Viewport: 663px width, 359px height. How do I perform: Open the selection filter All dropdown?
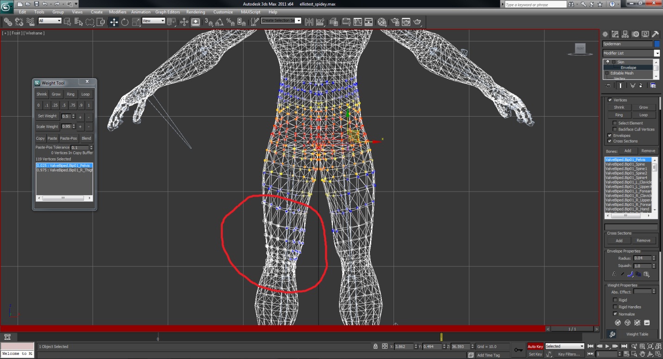(x=50, y=21)
